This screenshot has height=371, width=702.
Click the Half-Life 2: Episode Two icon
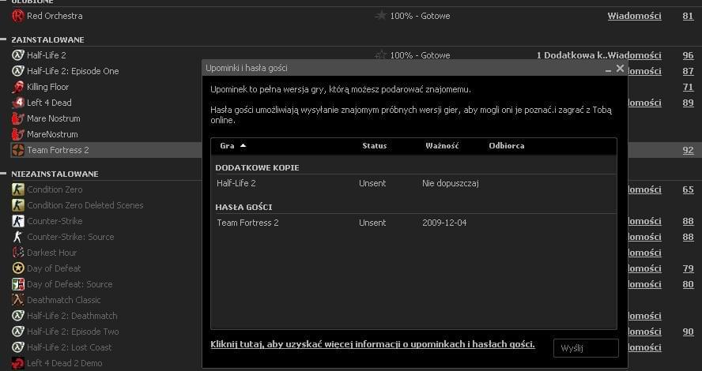click(x=18, y=332)
